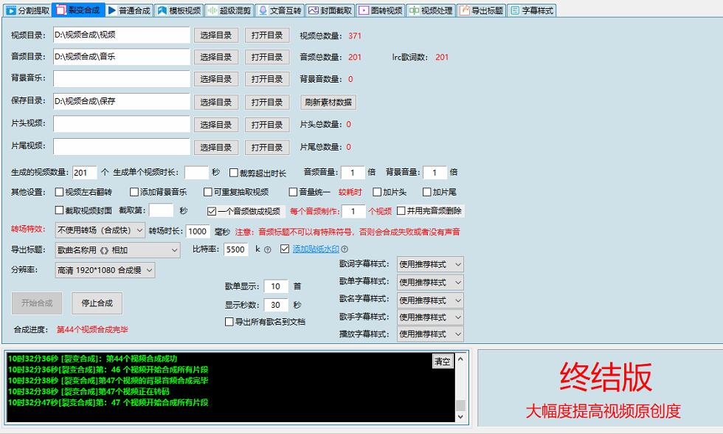Image resolution: width=723 pixels, height=434 pixels.
Task: Click the 显示秒数 field
Action: coord(276,305)
